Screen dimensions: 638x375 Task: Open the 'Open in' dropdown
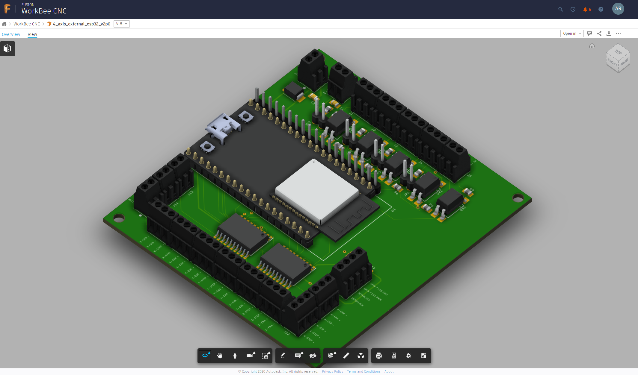click(571, 34)
